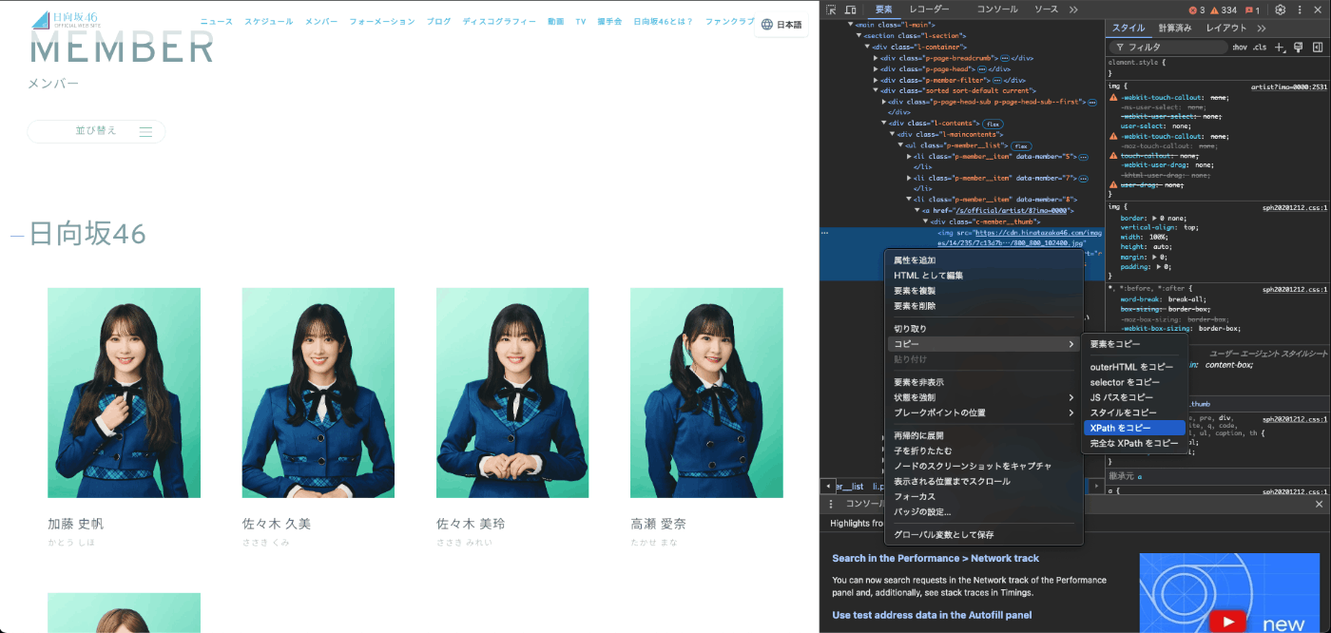Toggle the device toolbar emulation icon

tap(851, 10)
